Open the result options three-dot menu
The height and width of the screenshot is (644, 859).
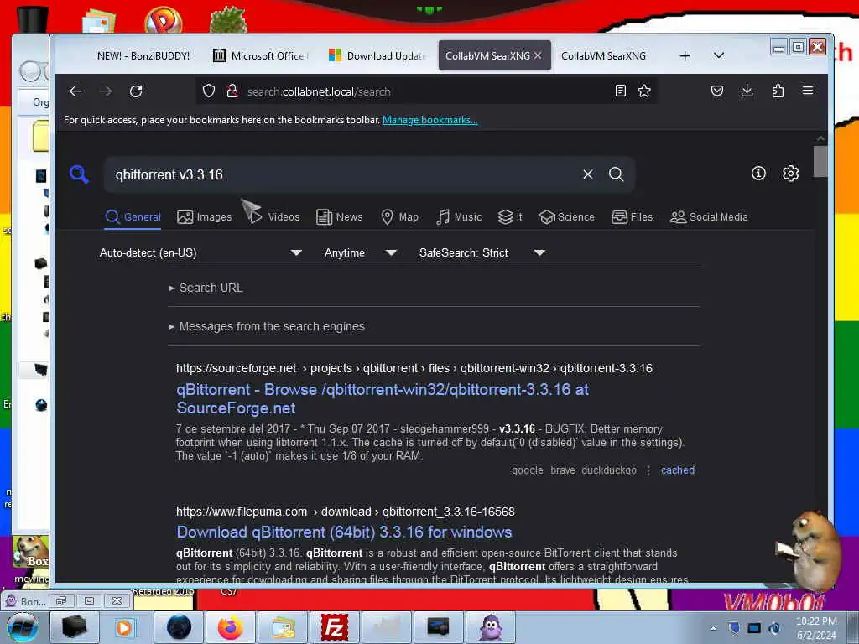pos(648,470)
